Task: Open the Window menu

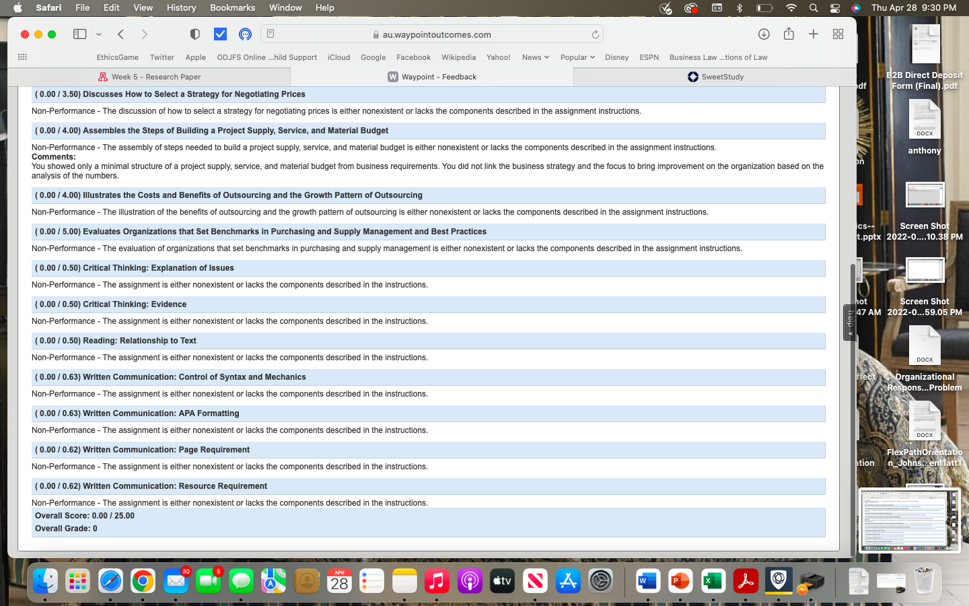Action: point(285,7)
